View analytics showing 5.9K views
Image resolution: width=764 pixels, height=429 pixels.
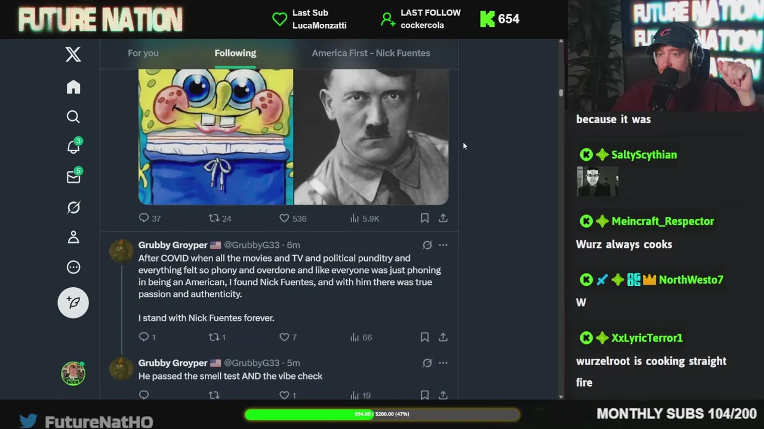coord(365,218)
